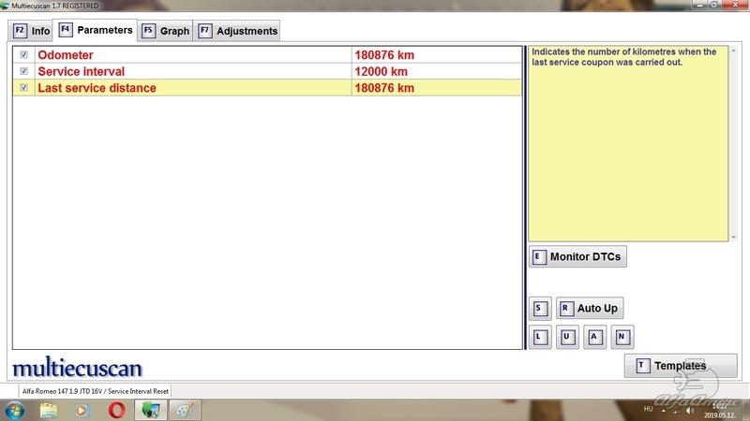Click the Monitor DTCs button
This screenshot has height=421, width=750.
click(577, 256)
